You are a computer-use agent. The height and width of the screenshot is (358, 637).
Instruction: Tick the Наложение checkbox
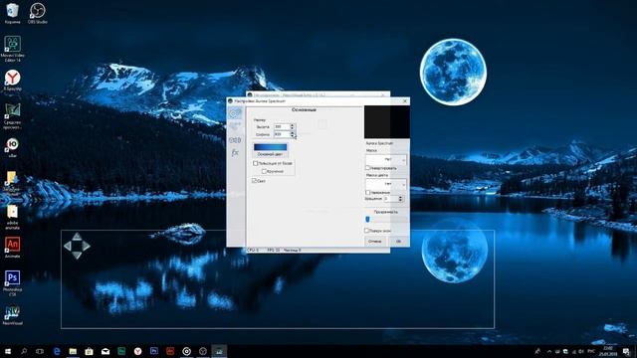coord(367,192)
